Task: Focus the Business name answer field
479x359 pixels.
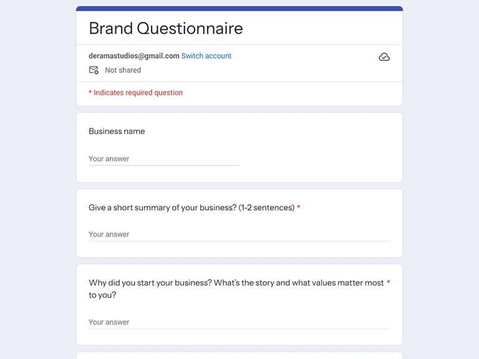Action: [x=163, y=159]
